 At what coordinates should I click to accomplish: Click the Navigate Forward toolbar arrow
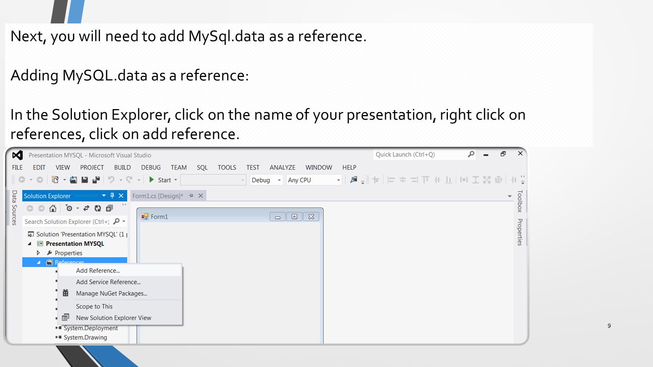40,180
